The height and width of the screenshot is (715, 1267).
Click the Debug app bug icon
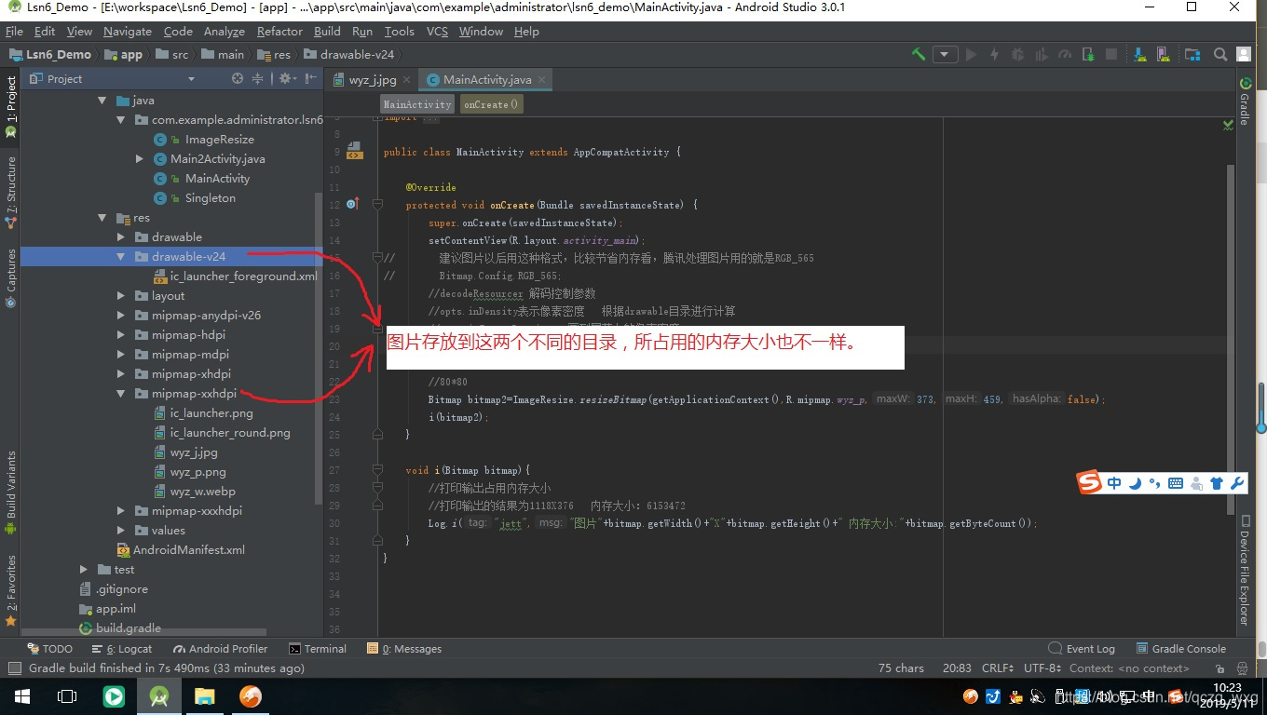(x=1018, y=54)
